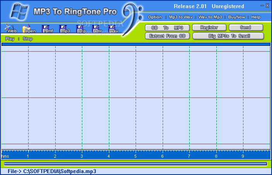Save as mp3 floppy icon
The image size is (272, 175).
pyautogui.click(x=65, y=29)
